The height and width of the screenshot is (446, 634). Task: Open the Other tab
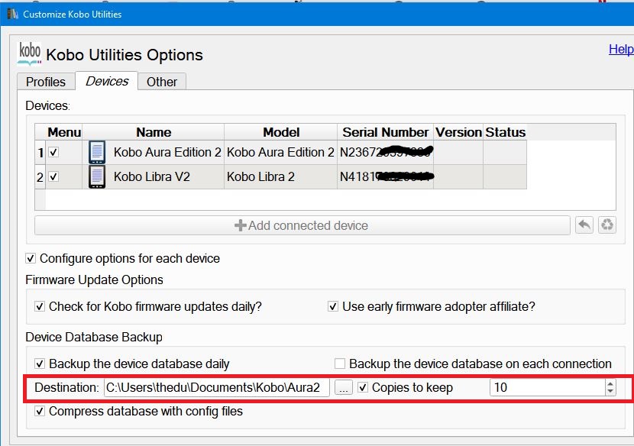162,82
